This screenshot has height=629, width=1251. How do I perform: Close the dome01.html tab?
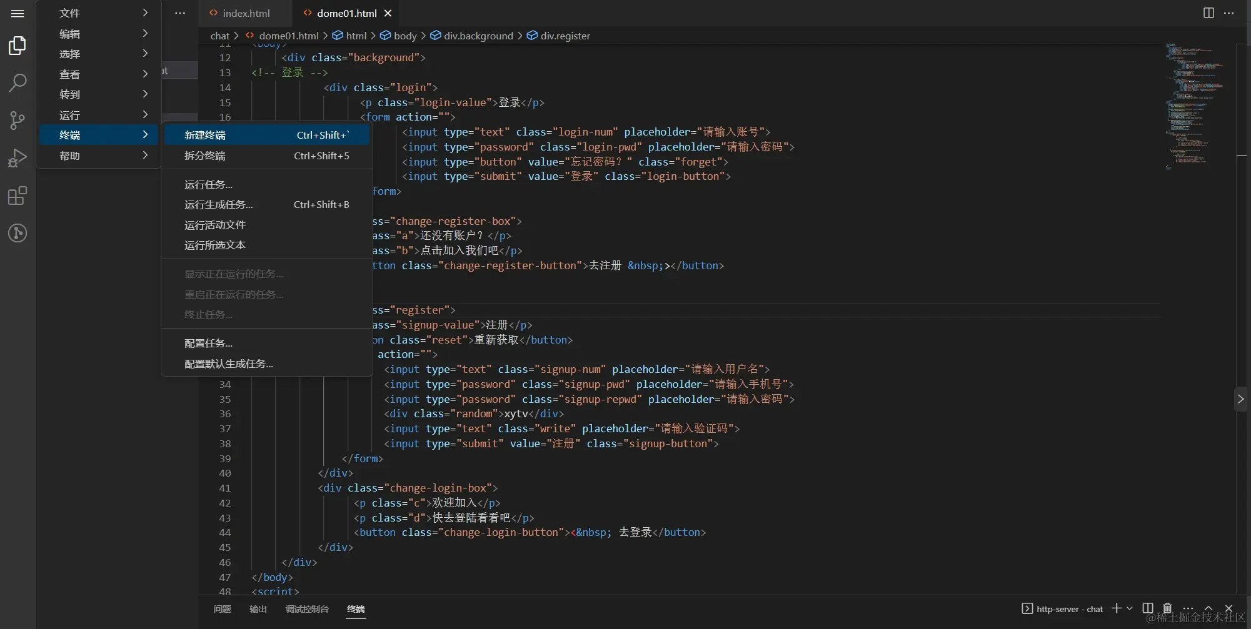pyautogui.click(x=388, y=13)
